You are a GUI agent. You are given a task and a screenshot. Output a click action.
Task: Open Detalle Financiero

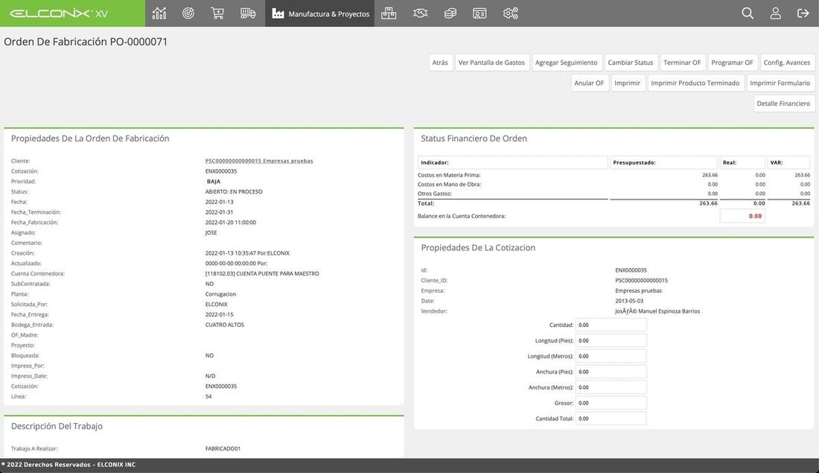[x=783, y=104]
